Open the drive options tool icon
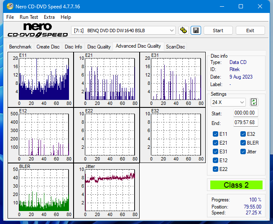273x224 pixels. (184, 31)
